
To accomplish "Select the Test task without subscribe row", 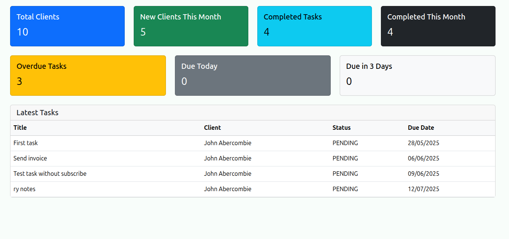I will tap(50, 174).
